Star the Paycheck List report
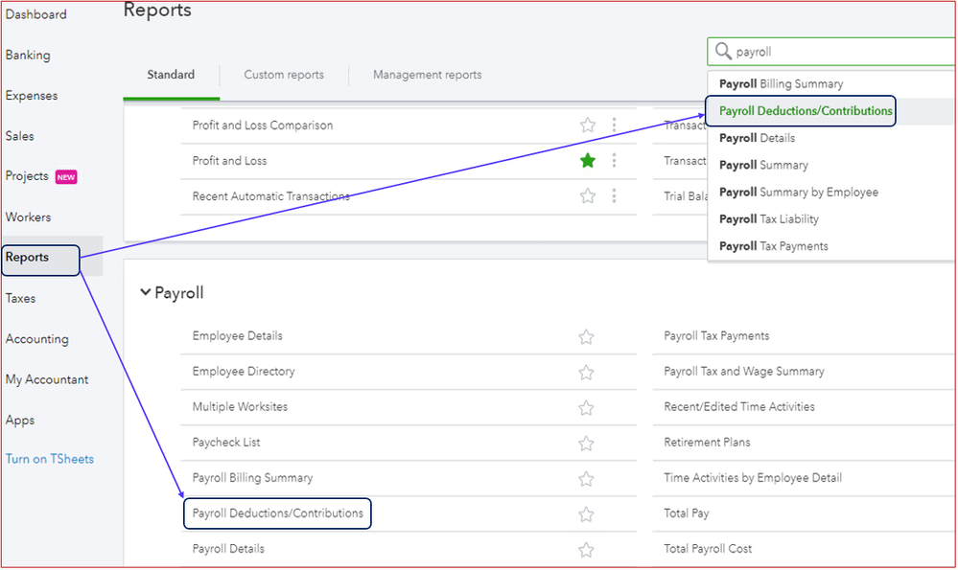The width and height of the screenshot is (958, 570). tap(586, 443)
